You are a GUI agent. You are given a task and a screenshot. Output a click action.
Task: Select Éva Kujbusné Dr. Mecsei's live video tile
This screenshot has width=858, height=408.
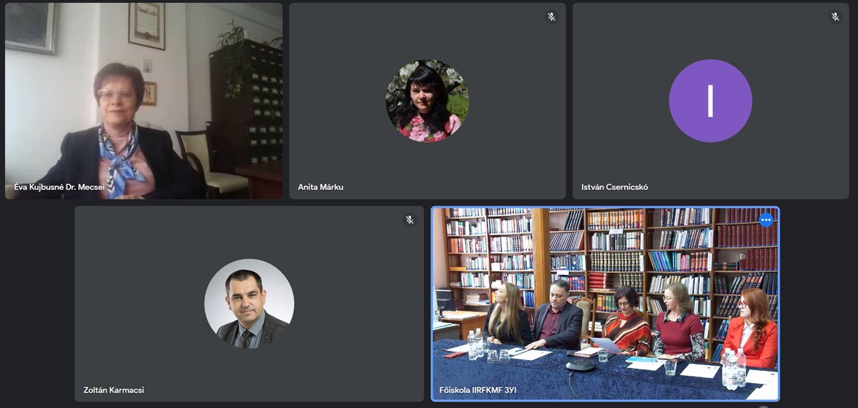click(x=144, y=101)
